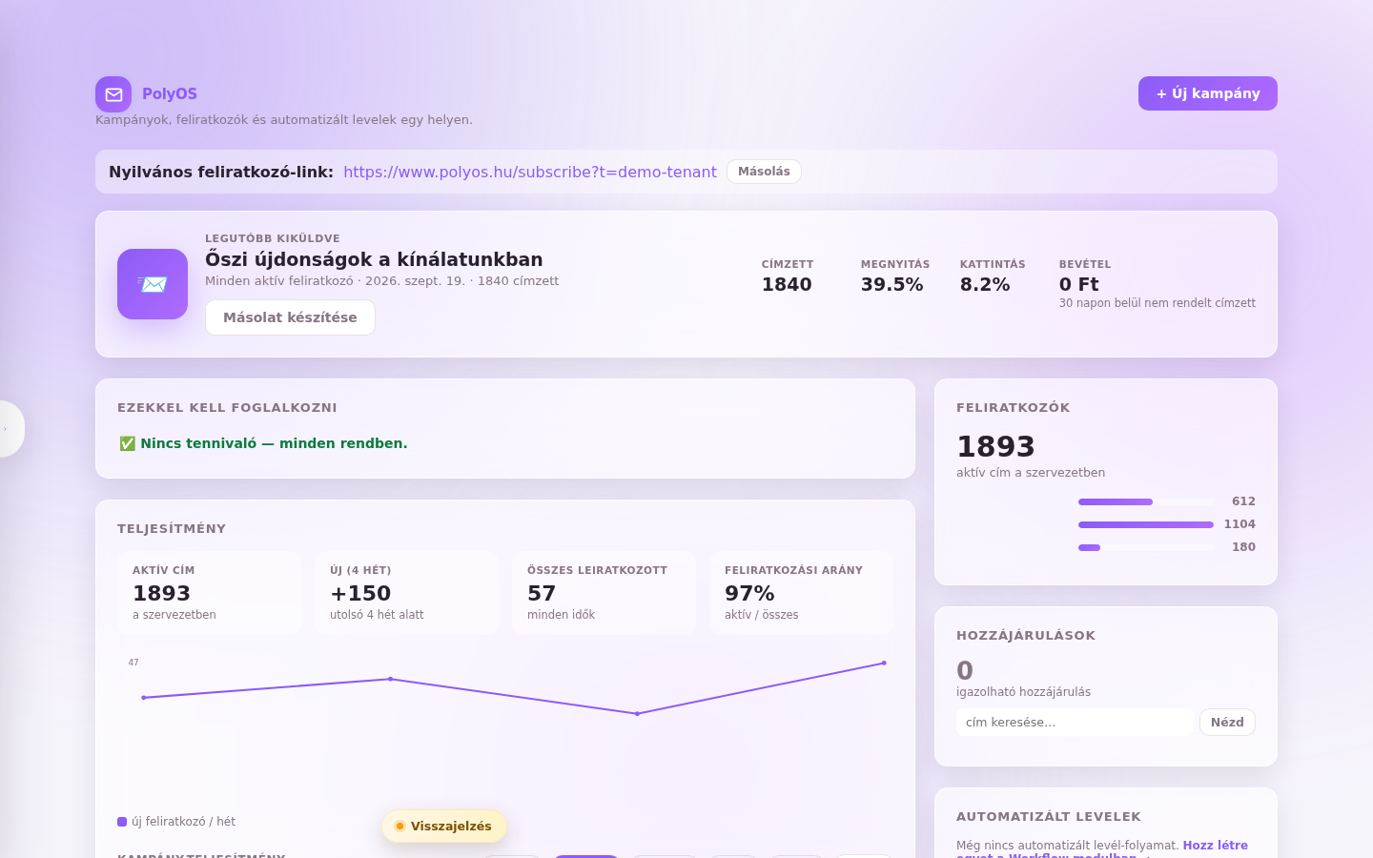Click the Címzett value 1840
1373x858 pixels.
tap(787, 284)
